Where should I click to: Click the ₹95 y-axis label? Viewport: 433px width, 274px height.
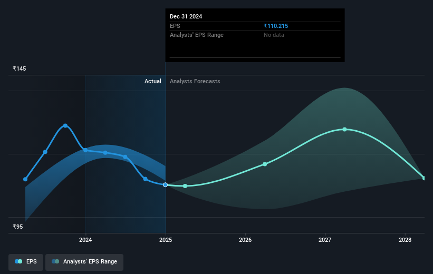pyautogui.click(x=18, y=227)
